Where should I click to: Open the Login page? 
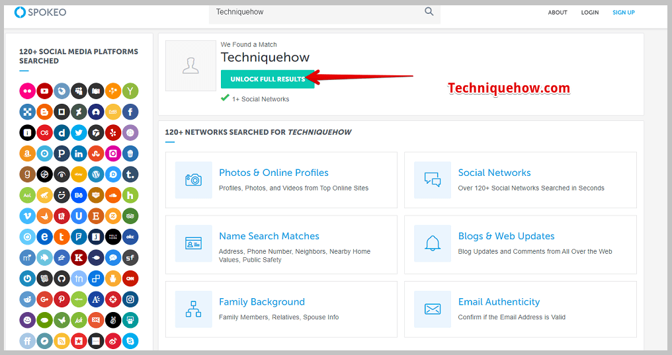pyautogui.click(x=590, y=13)
